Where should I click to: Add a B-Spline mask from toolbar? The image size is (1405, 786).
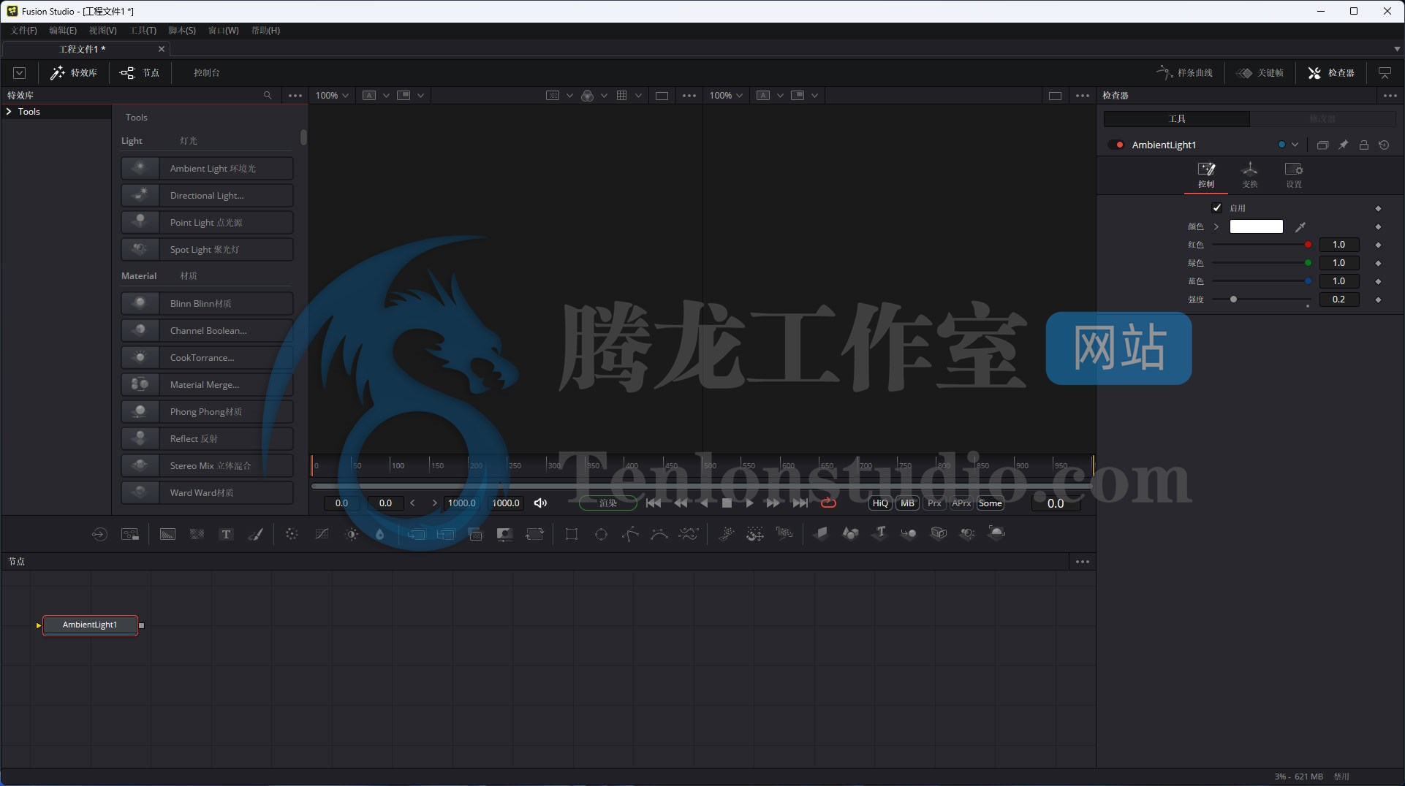click(659, 534)
